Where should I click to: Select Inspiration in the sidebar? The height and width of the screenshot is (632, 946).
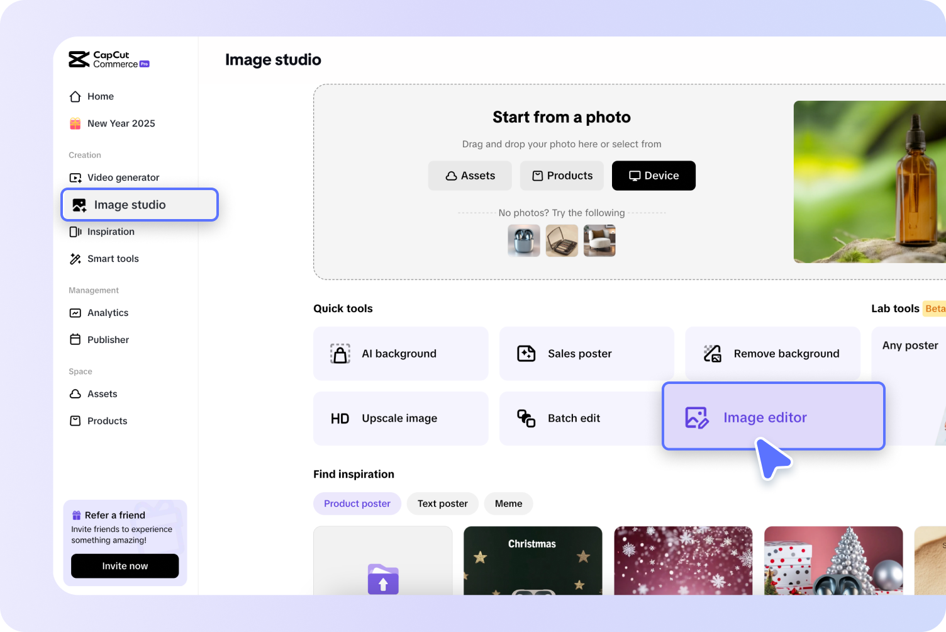coord(110,232)
